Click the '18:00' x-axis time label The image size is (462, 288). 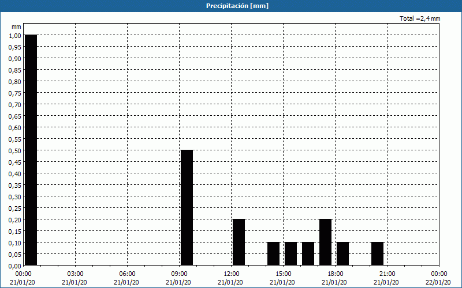(336, 274)
